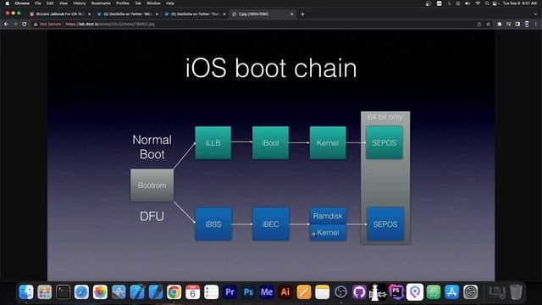Bookmark this page with the star icon
This screenshot has height=305, width=542.
(x=489, y=25)
